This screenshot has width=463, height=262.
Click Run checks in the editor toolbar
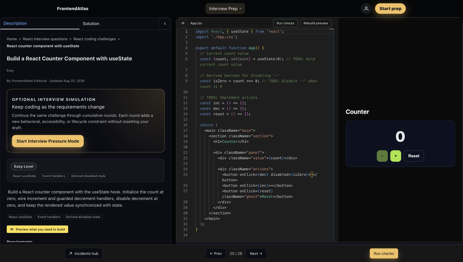(285, 23)
